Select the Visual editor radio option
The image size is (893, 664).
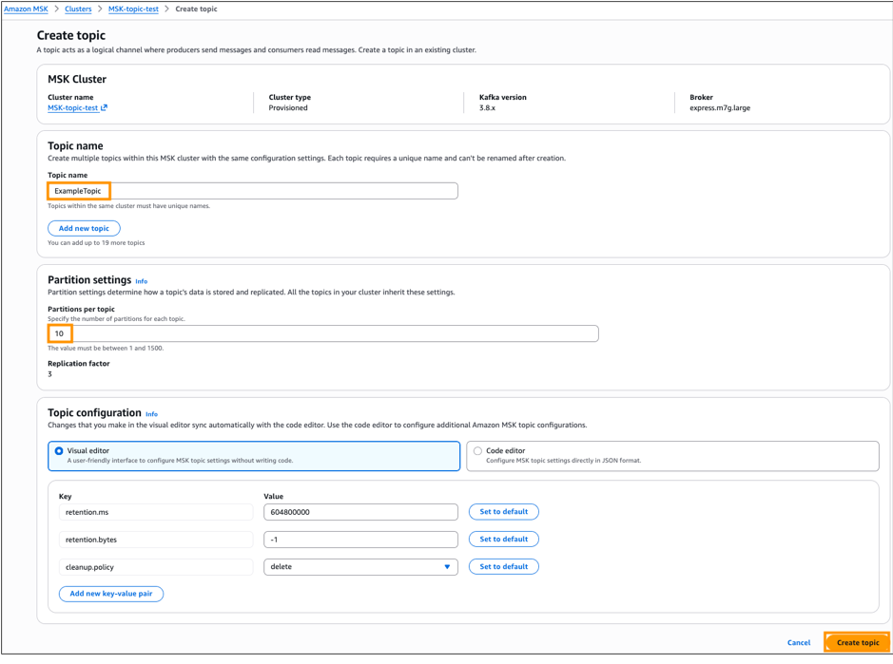tap(59, 451)
